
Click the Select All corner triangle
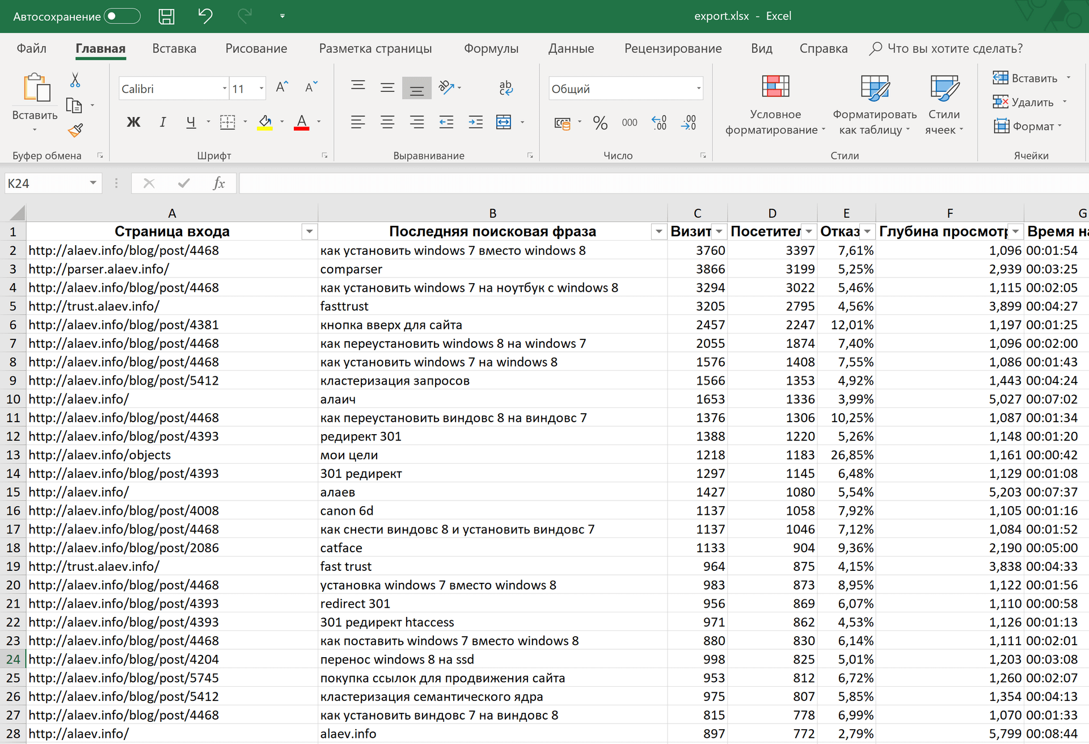coord(17,213)
